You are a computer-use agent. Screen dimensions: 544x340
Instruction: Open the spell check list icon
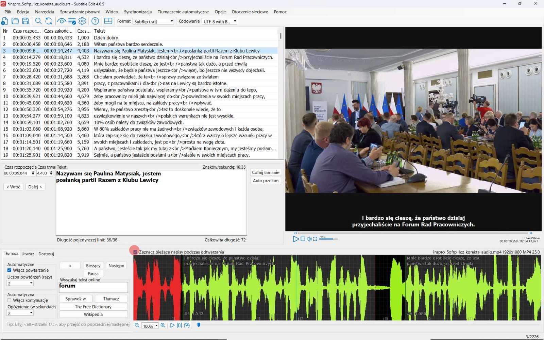72,21
